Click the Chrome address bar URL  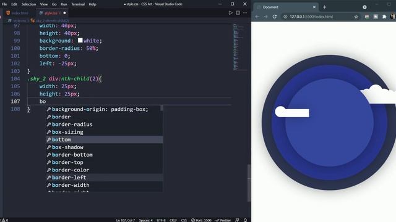[x=311, y=17]
